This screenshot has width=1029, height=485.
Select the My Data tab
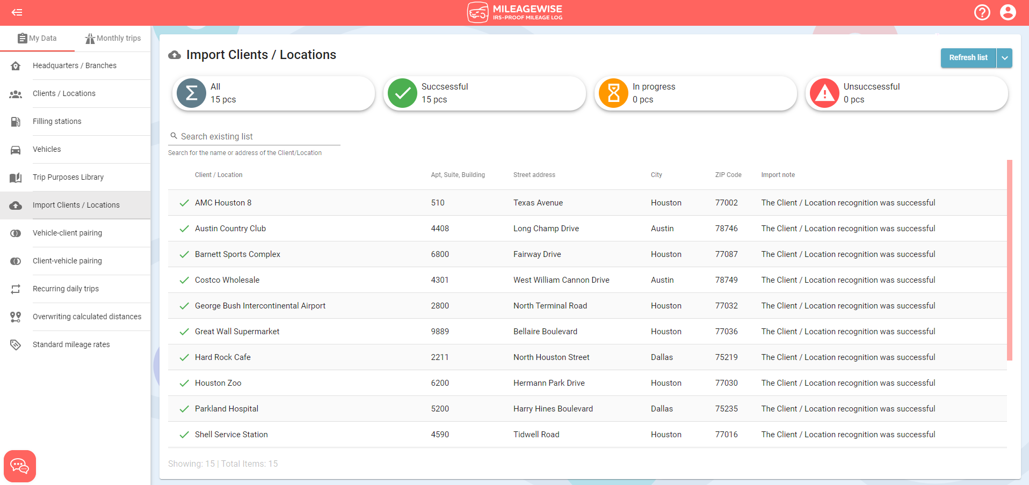(x=38, y=38)
